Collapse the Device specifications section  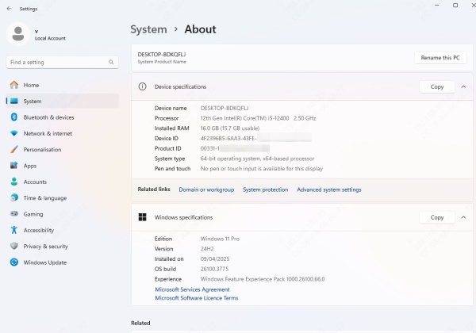pyautogui.click(x=463, y=86)
